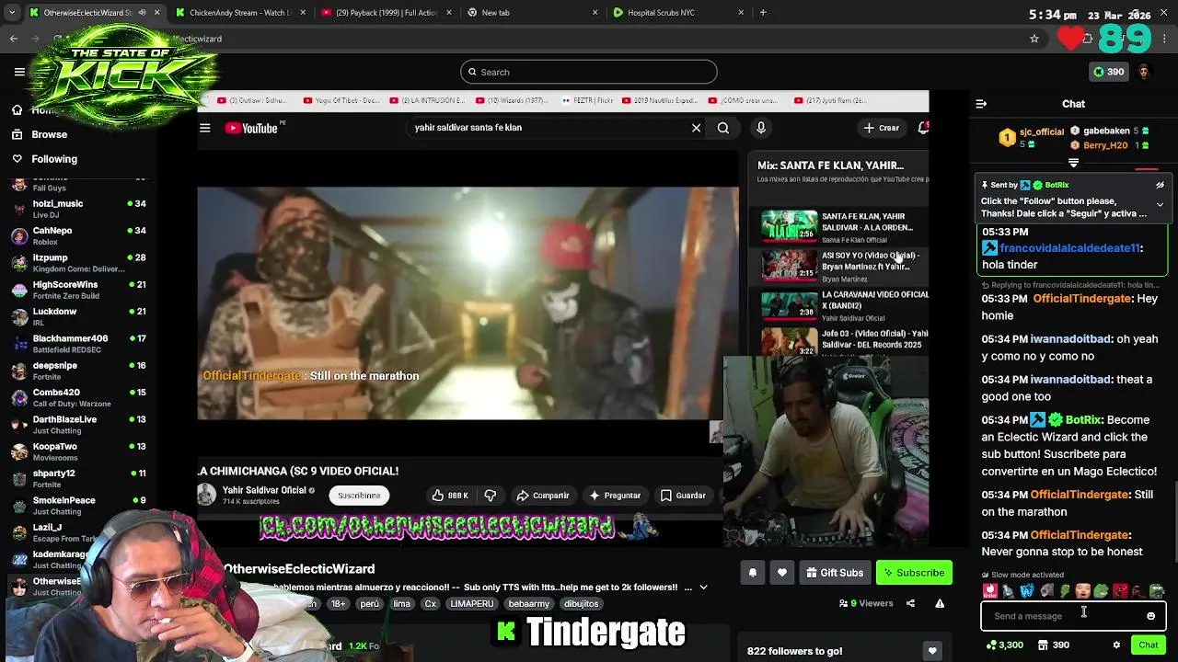Viewport: 1178px width, 662px height.
Task: Go back with browser back arrow
Action: [14, 39]
